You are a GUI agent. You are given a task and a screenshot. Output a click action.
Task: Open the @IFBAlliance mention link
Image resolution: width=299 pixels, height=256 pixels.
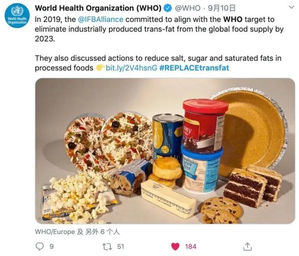[x=101, y=19]
